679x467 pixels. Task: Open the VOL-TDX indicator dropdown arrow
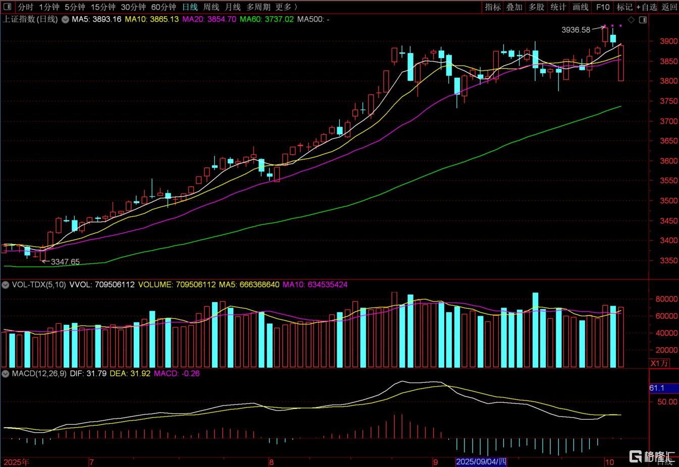point(6,285)
